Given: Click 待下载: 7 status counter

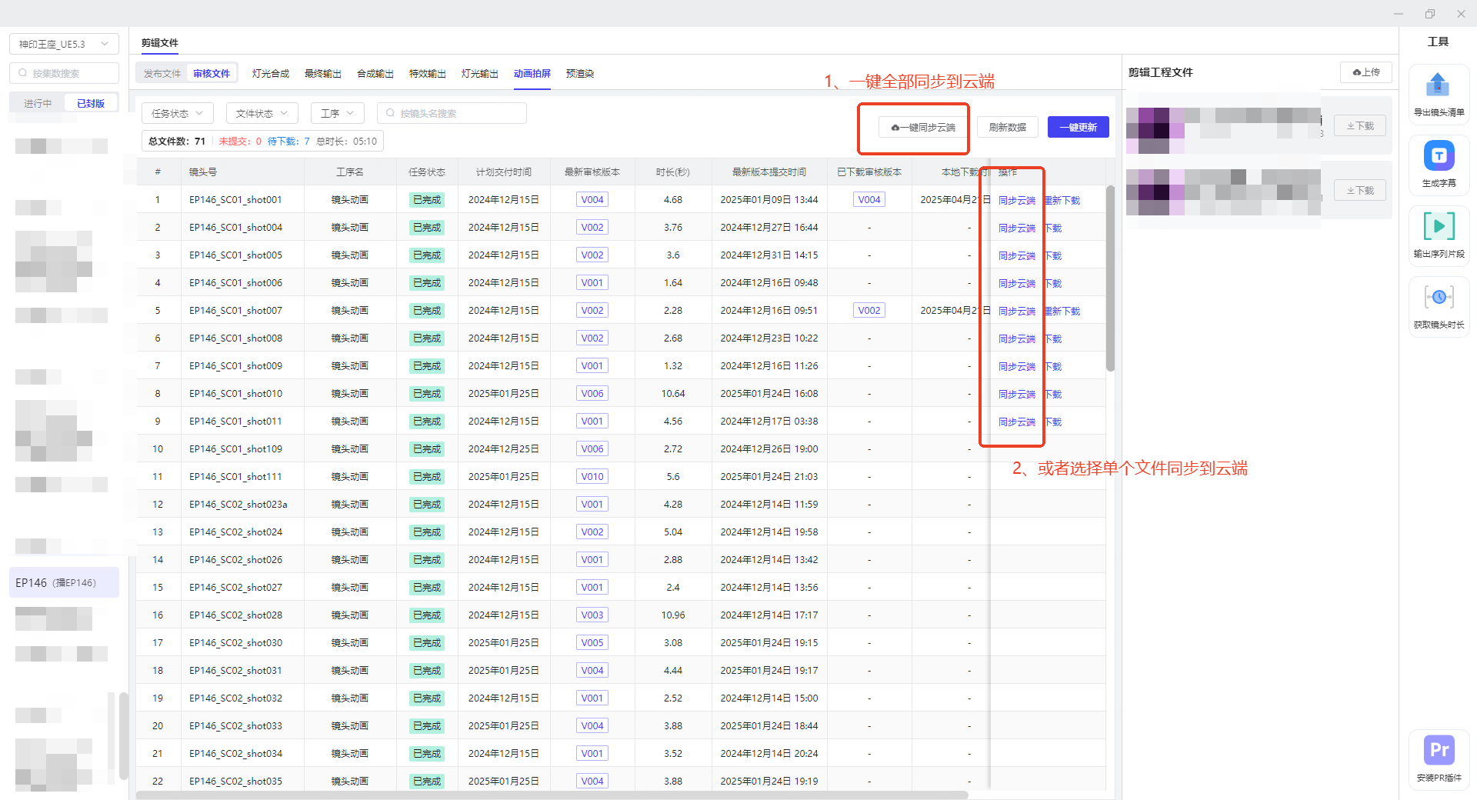Looking at the screenshot, I should pyautogui.click(x=288, y=142).
